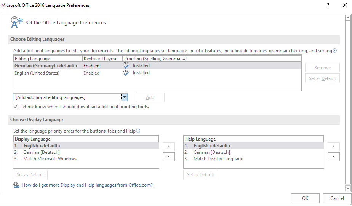This screenshot has width=352, height=206.
Task: Select German [Deutsch] in Display Language list
Action: coord(86,152)
